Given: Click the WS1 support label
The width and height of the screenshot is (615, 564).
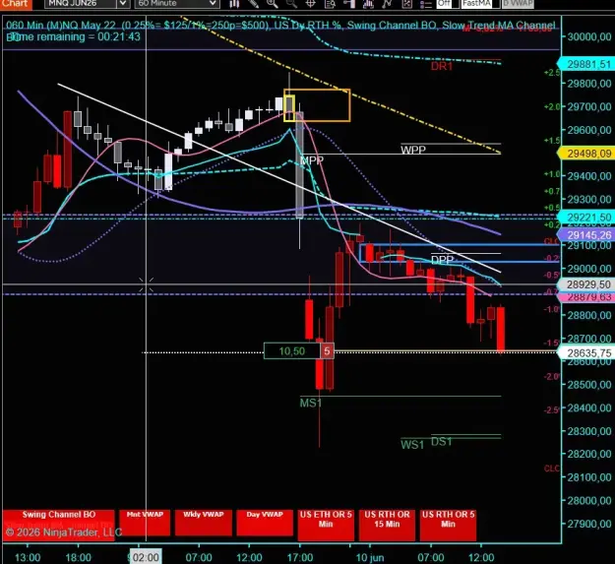Looking at the screenshot, I should coord(412,445).
